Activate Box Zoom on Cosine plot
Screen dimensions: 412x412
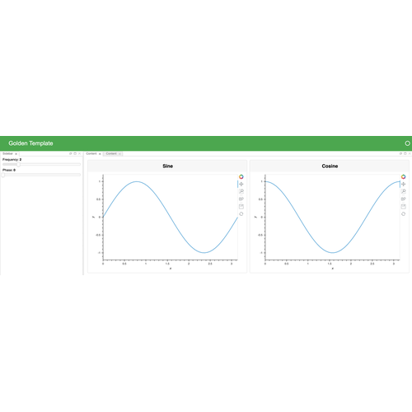[x=403, y=191]
